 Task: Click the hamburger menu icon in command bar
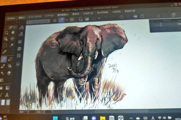[55, 20]
